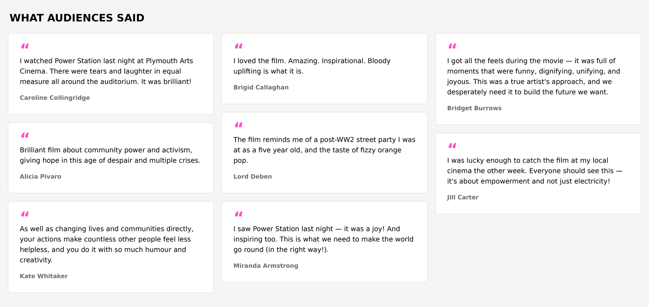Click the quote icon above Kate Whitaker's testimonial

pos(25,214)
